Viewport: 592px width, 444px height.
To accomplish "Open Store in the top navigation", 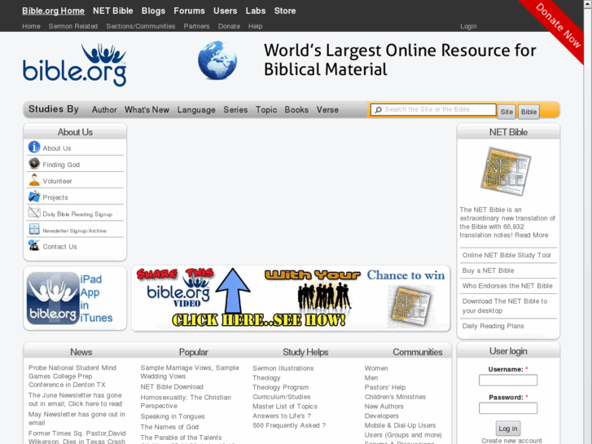I will point(285,11).
